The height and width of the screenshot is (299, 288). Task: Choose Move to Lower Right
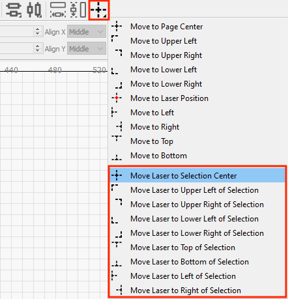click(197, 84)
